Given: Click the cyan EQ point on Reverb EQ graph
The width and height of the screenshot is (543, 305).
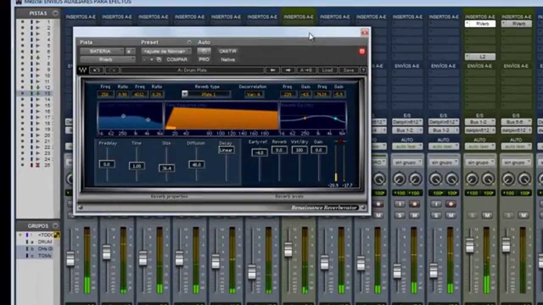Looking at the screenshot, I should [x=336, y=119].
